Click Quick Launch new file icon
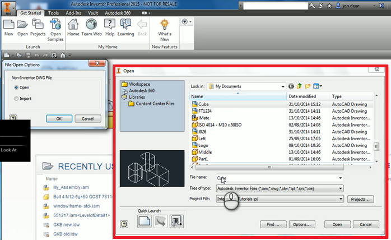 click(x=144, y=221)
